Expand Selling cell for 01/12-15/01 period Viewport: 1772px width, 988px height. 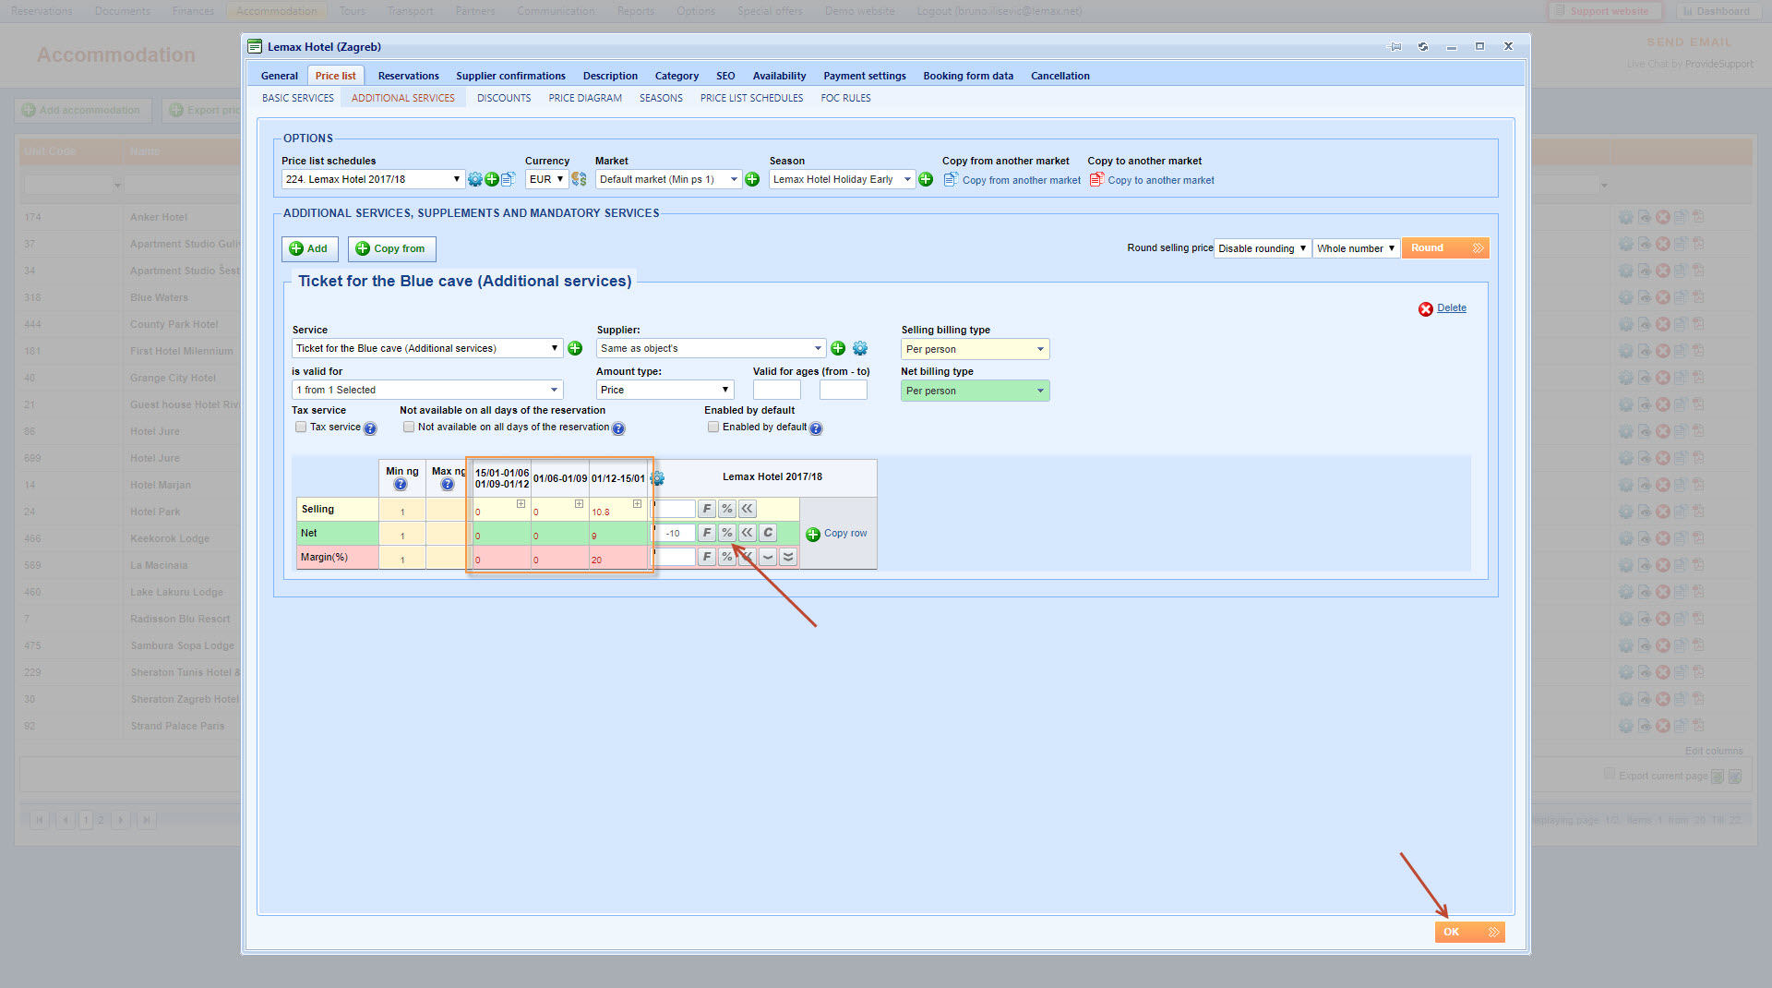click(637, 504)
